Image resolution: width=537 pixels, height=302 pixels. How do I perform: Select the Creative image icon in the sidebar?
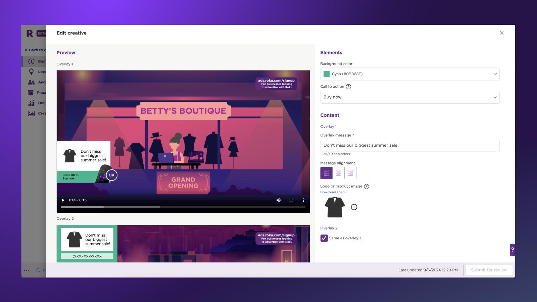pyautogui.click(x=32, y=113)
